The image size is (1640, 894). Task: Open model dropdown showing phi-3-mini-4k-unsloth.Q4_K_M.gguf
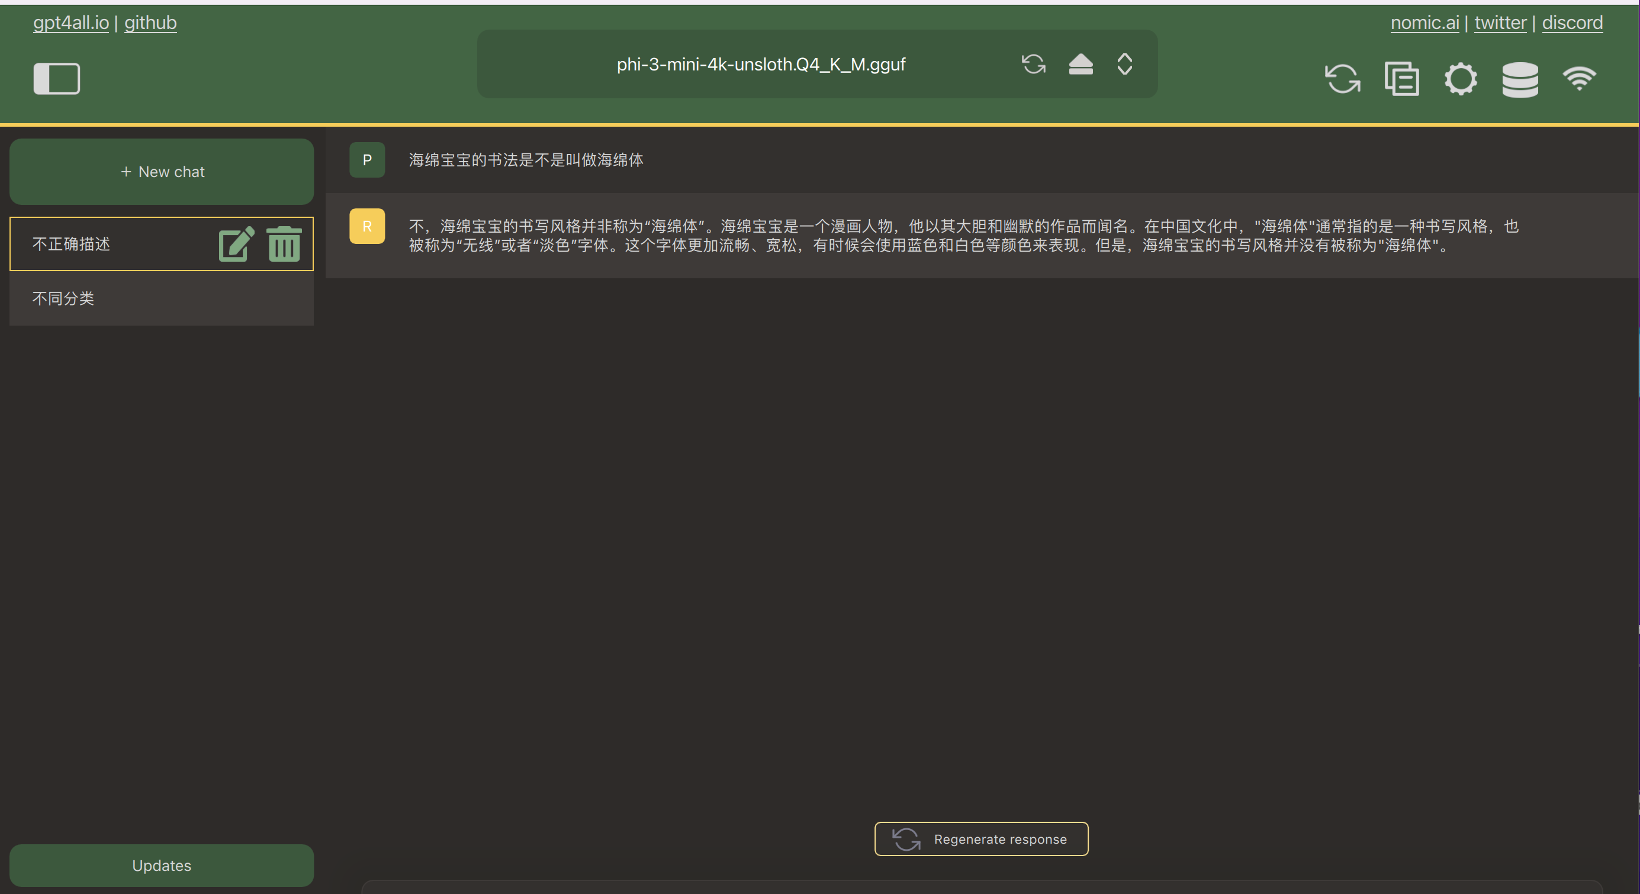(x=760, y=65)
